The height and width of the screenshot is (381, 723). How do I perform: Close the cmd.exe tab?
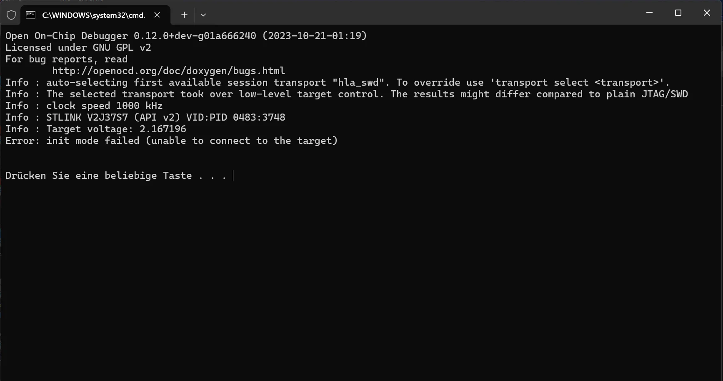point(157,15)
